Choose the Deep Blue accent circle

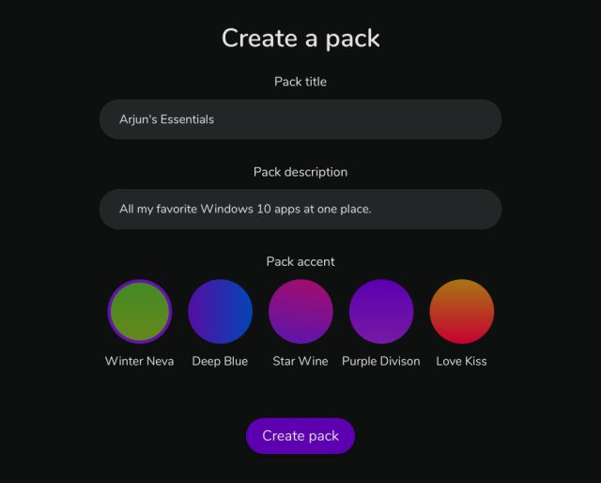click(x=220, y=311)
